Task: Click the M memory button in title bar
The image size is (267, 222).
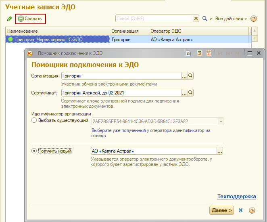Action: click(220, 54)
